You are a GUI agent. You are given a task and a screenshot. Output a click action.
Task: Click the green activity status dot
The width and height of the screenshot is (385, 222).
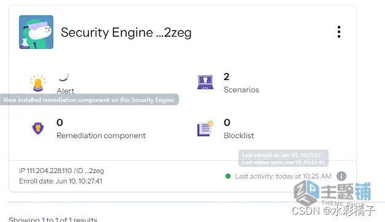click(x=228, y=176)
